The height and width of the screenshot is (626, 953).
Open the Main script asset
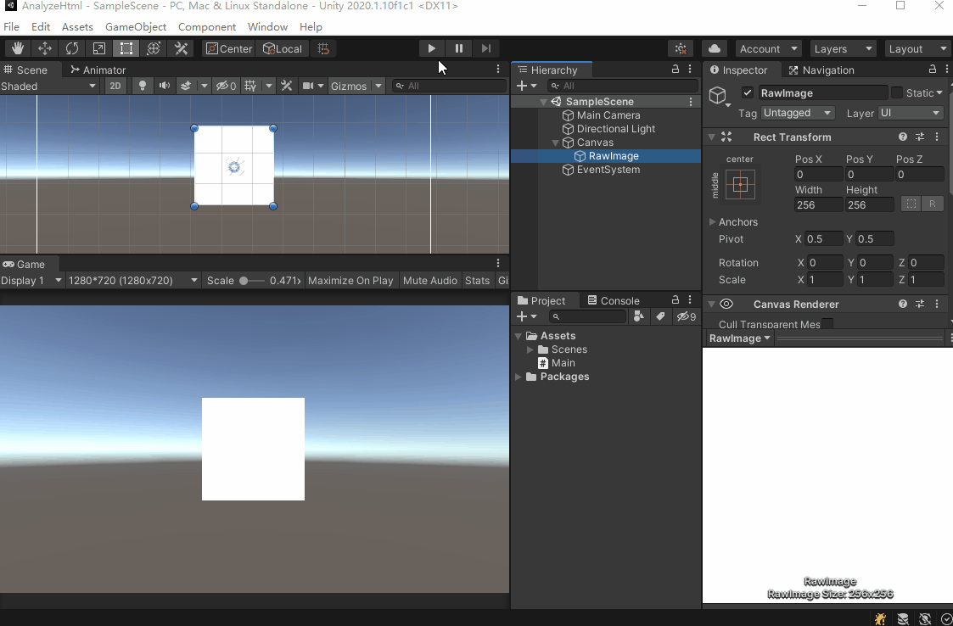pos(556,363)
